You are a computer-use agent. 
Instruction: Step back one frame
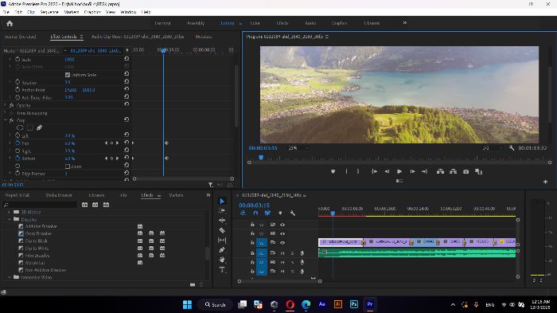387,171
